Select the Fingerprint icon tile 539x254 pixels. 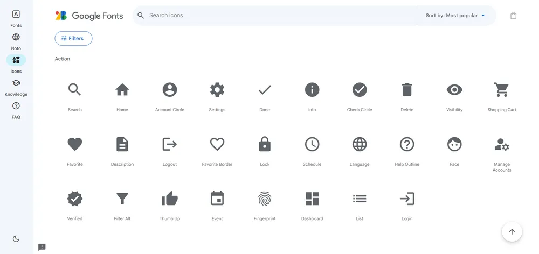click(x=265, y=199)
